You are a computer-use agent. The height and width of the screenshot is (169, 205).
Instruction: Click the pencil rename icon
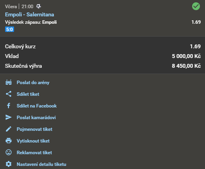pyautogui.click(x=9, y=129)
